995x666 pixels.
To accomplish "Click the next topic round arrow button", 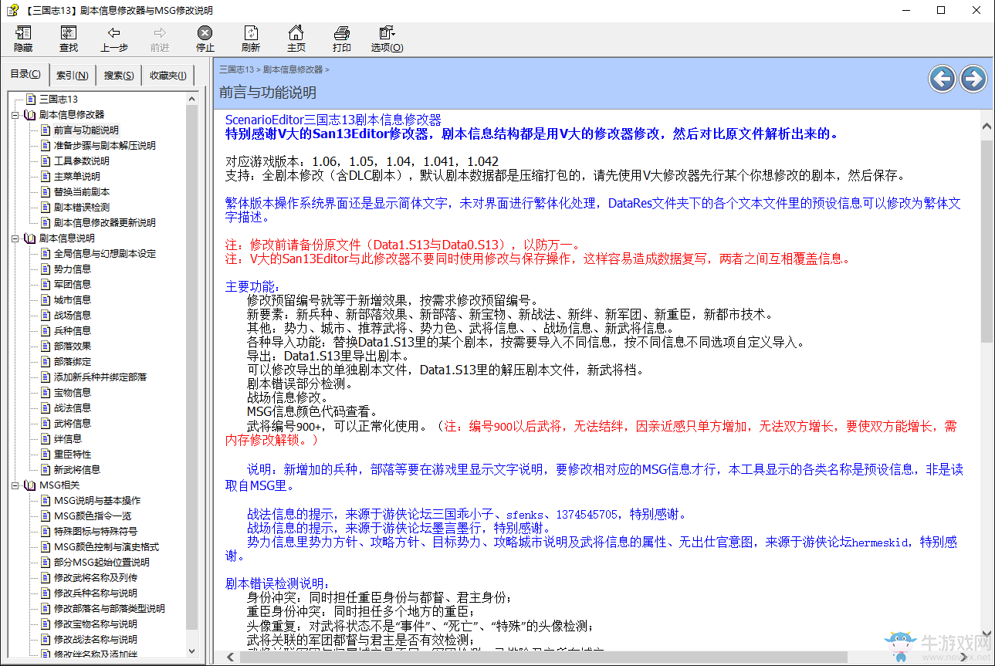I will [x=973, y=79].
